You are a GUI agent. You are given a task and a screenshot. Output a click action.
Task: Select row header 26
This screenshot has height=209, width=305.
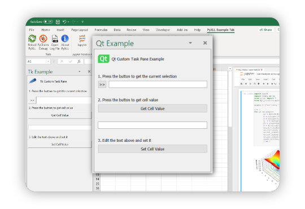pyautogui.click(x=97, y=188)
